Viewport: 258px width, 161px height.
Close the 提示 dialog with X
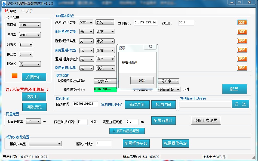coord(150,47)
